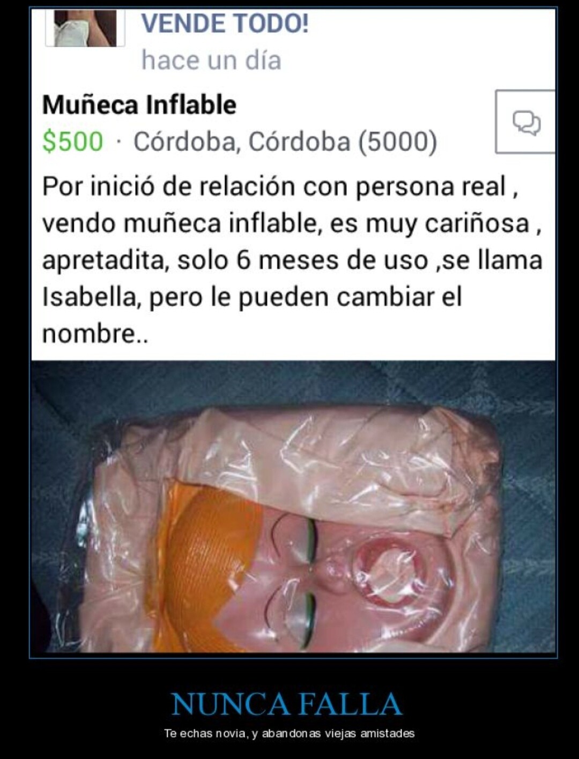Screen dimensions: 579x759
Task: Click the green $500 price
Action: pos(72,142)
